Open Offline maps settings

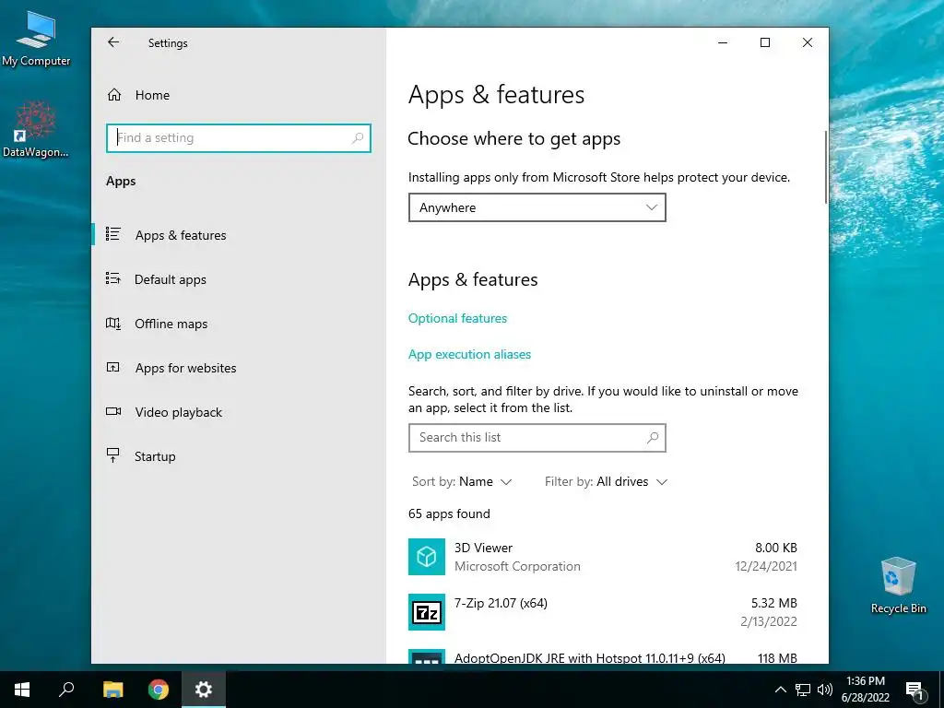[239, 324]
